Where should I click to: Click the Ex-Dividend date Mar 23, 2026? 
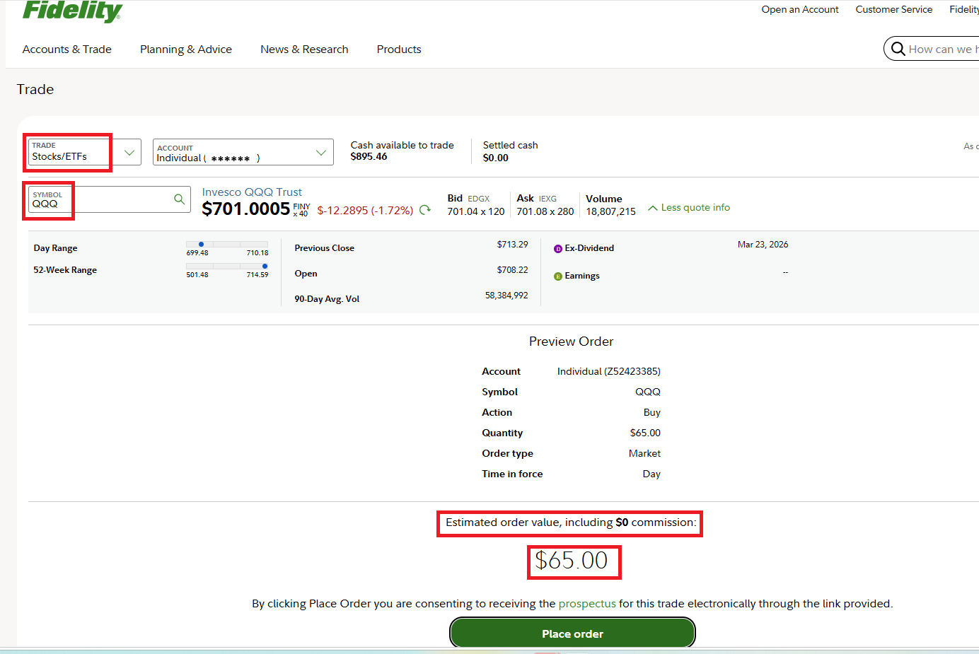coord(763,245)
